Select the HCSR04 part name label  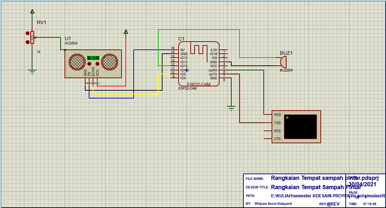point(71,43)
